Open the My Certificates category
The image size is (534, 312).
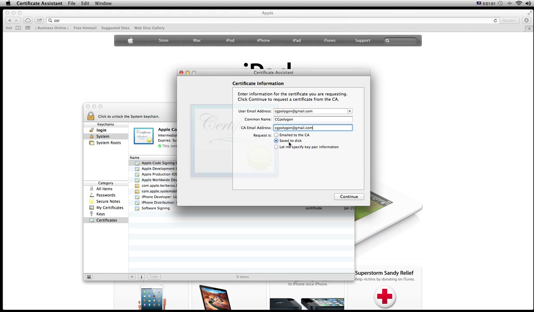(x=110, y=208)
